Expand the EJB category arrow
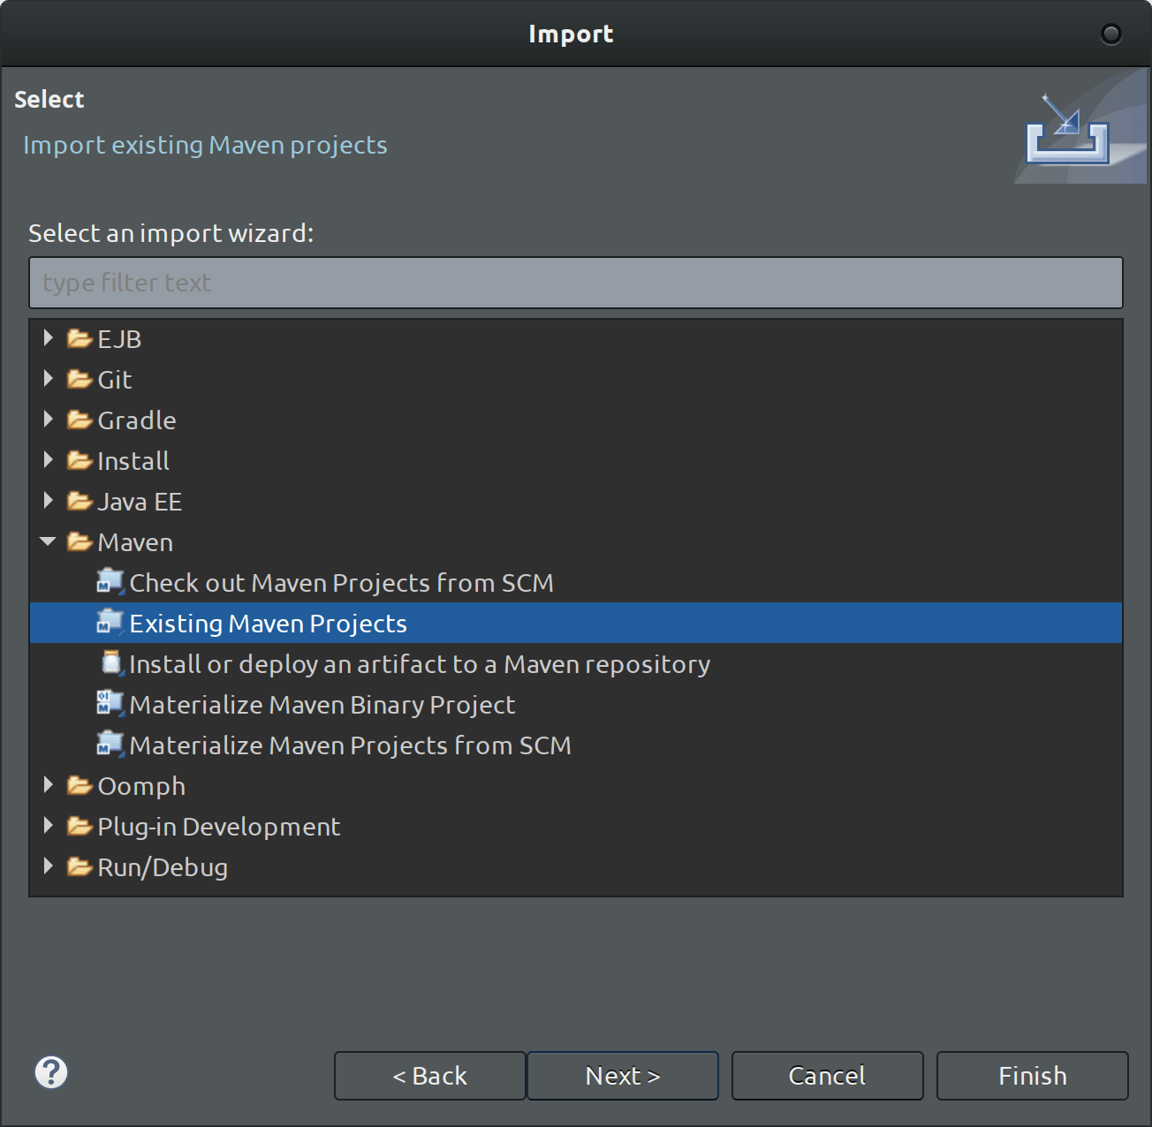 [49, 338]
